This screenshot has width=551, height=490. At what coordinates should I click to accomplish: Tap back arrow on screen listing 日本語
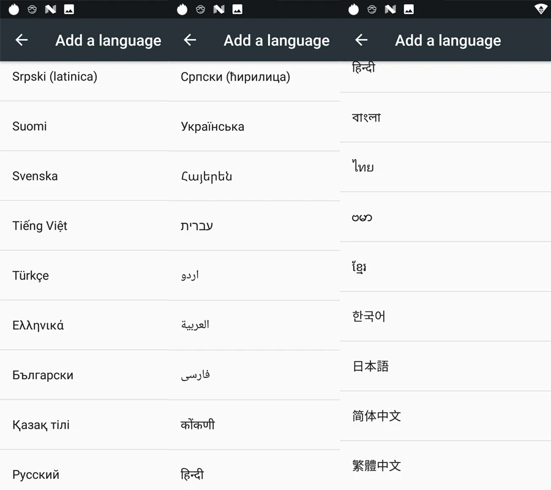(x=361, y=40)
